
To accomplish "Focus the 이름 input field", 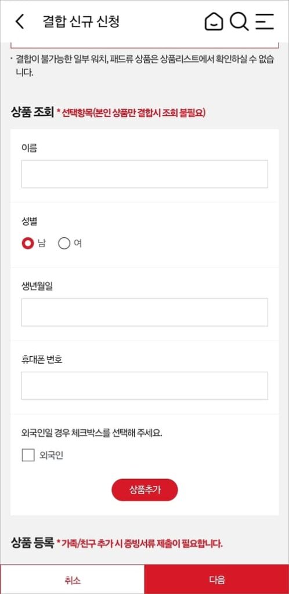I will [144, 174].
